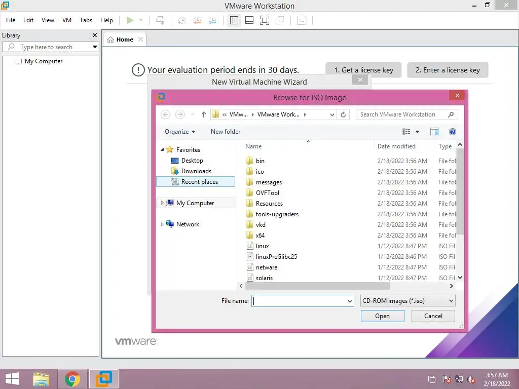Screen dimensions: 519x389
Task: Click the change view icon
Action: point(406,132)
